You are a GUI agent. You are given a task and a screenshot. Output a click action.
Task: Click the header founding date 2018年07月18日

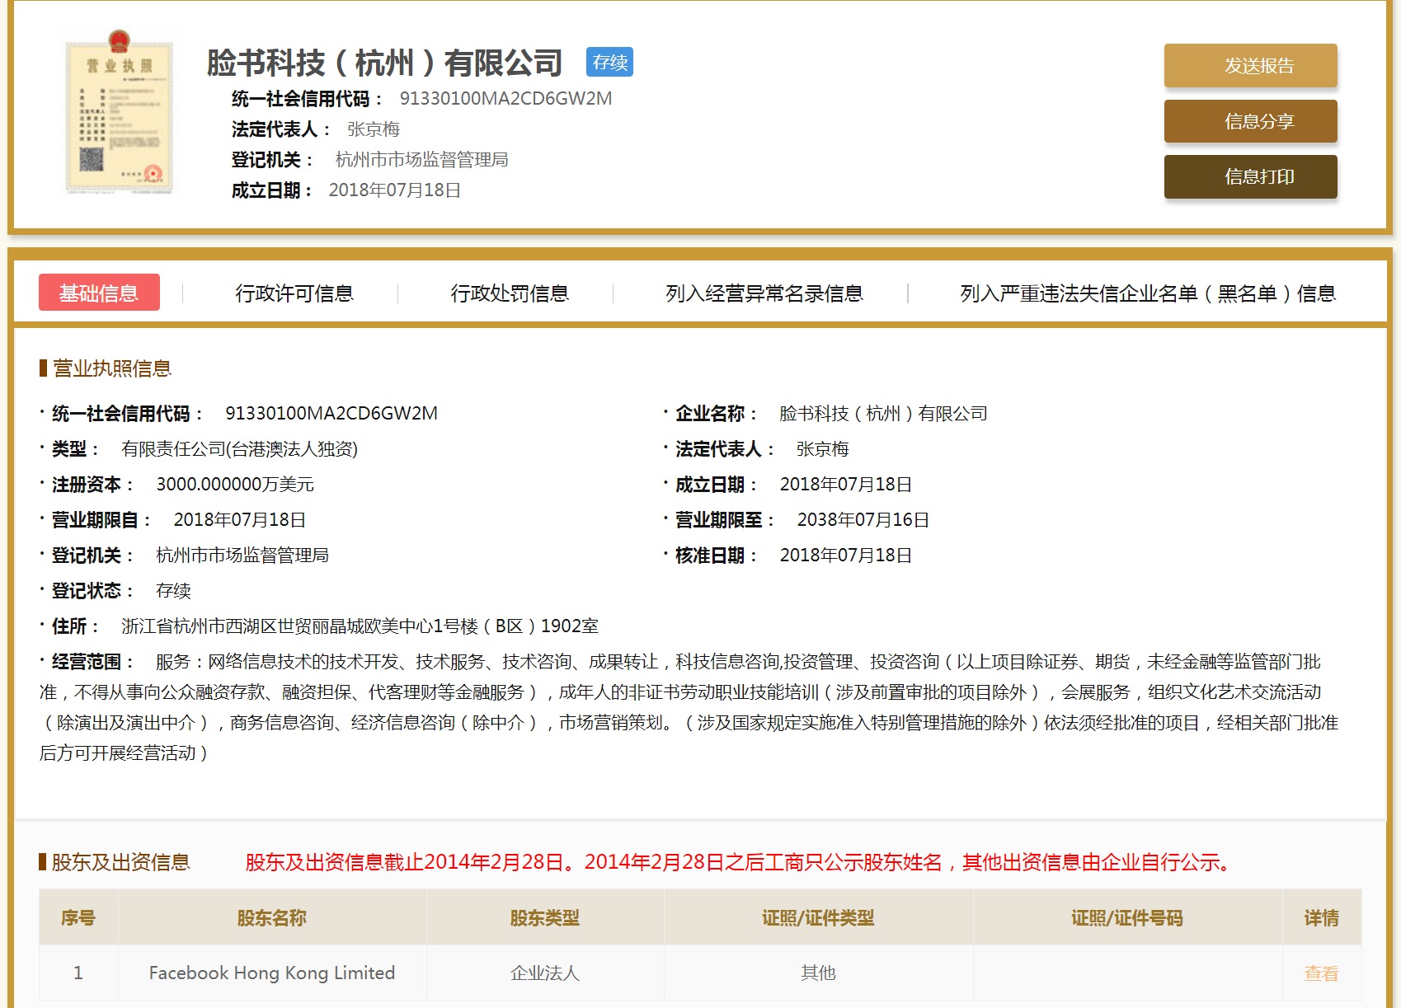pos(394,190)
